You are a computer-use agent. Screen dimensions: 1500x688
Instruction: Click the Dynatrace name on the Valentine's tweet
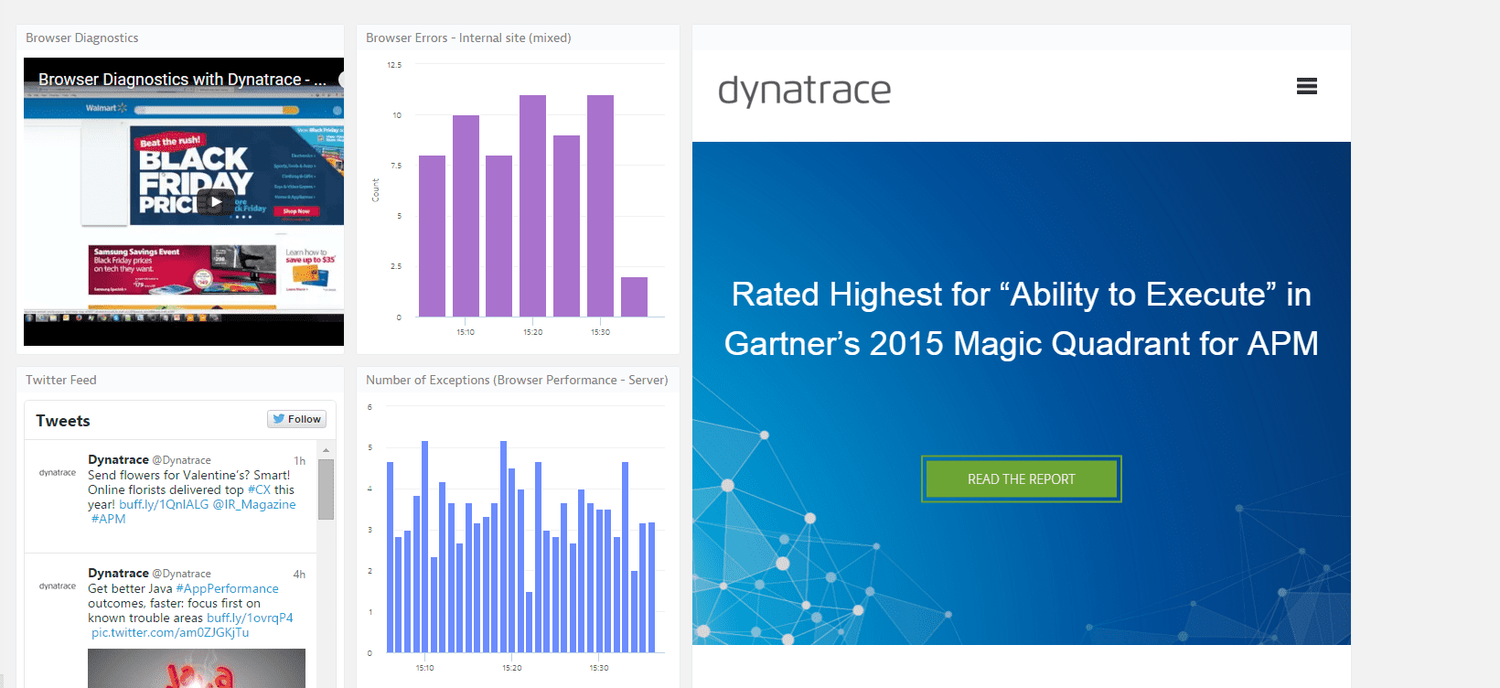click(118, 459)
